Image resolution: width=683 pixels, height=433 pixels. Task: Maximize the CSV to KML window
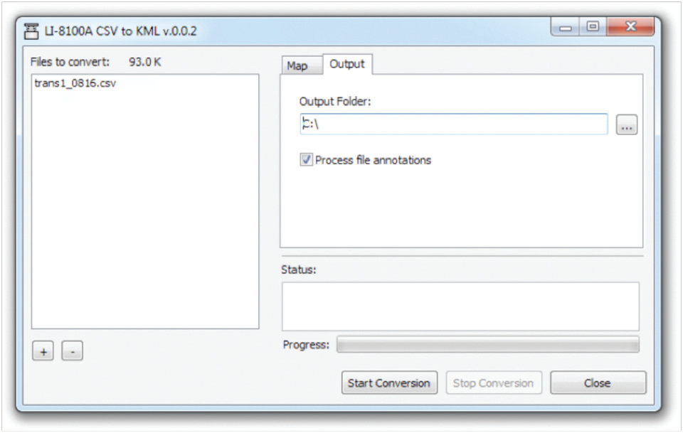click(x=592, y=28)
